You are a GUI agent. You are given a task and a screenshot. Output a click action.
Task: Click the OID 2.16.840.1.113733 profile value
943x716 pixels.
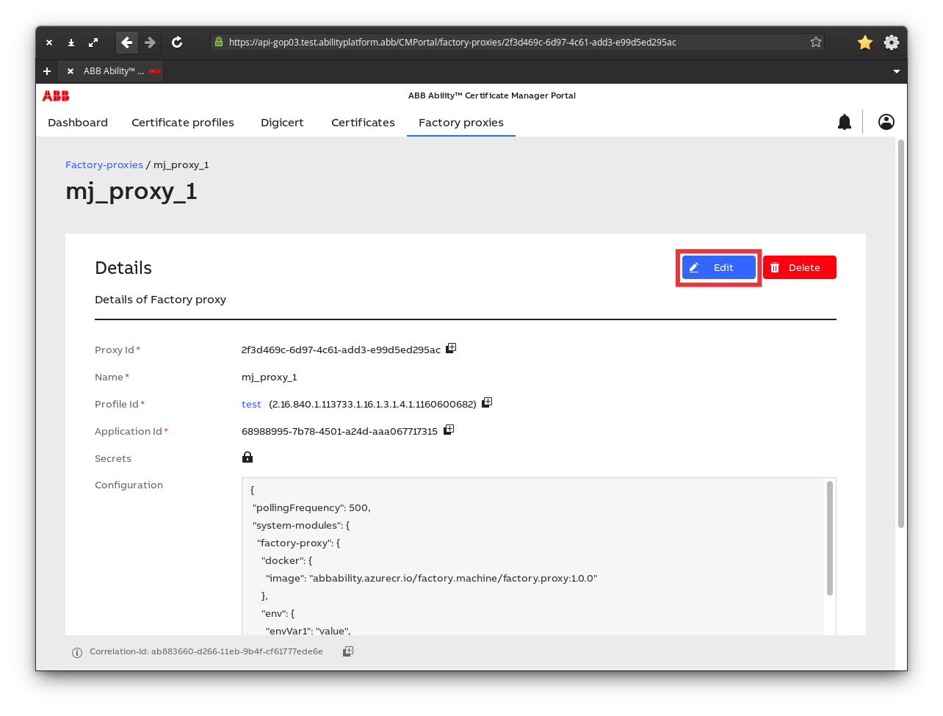pyautogui.click(x=372, y=405)
